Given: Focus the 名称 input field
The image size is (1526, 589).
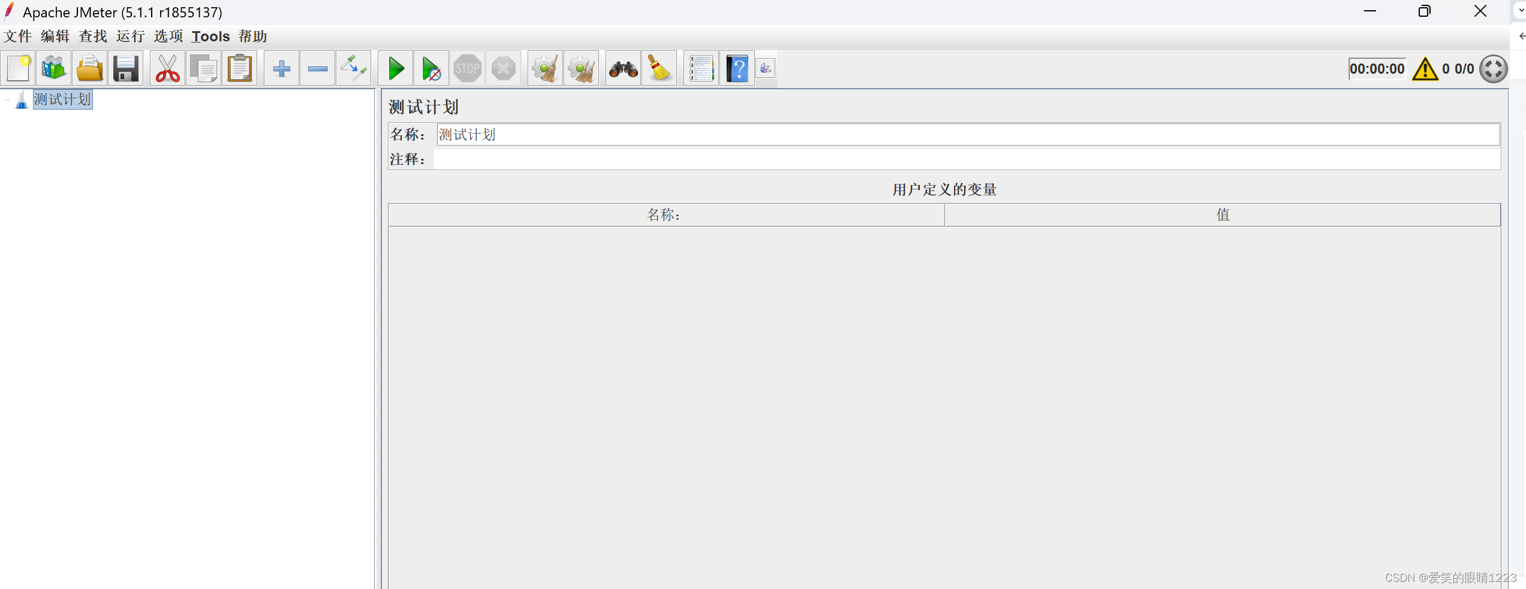Looking at the screenshot, I should click(x=968, y=135).
